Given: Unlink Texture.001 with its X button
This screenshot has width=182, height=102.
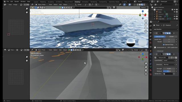Looking at the screenshot, I should click(x=174, y=58).
